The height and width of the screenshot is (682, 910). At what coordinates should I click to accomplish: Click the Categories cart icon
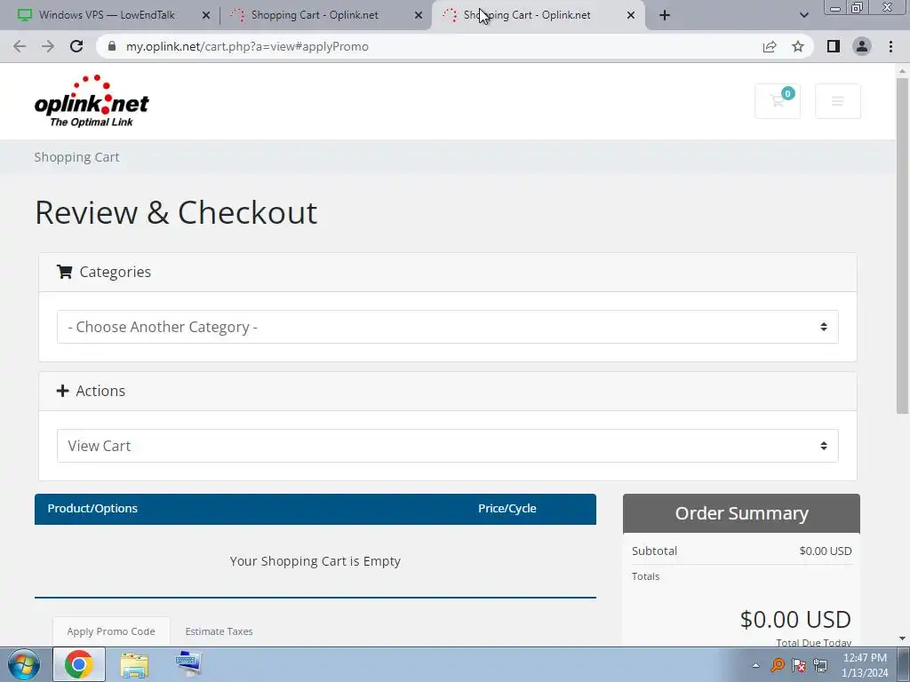[64, 272]
